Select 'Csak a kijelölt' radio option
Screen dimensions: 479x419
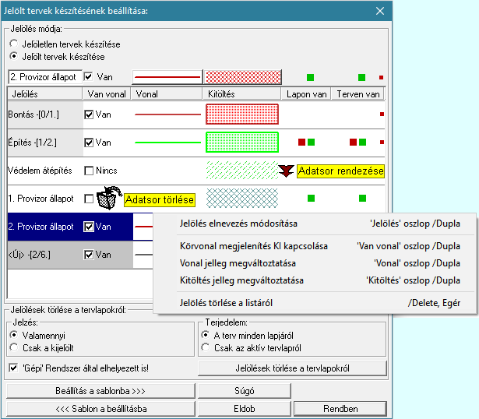[x=15, y=347]
